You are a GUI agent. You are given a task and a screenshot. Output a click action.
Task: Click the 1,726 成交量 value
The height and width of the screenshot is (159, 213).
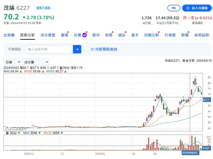(147, 18)
